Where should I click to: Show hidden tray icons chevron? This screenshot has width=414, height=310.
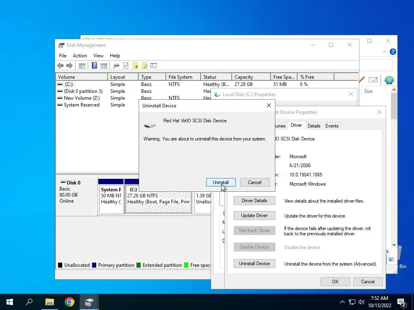point(342,302)
